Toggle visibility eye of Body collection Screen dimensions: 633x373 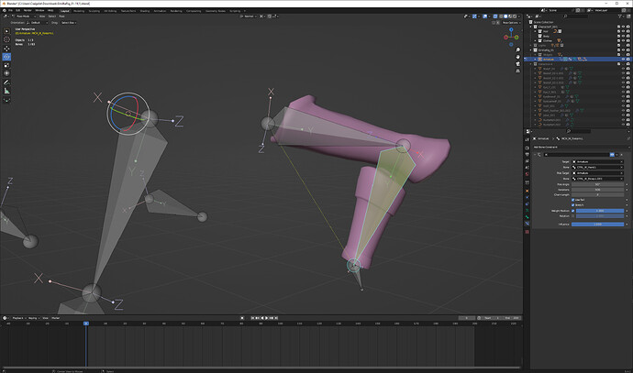click(x=623, y=36)
